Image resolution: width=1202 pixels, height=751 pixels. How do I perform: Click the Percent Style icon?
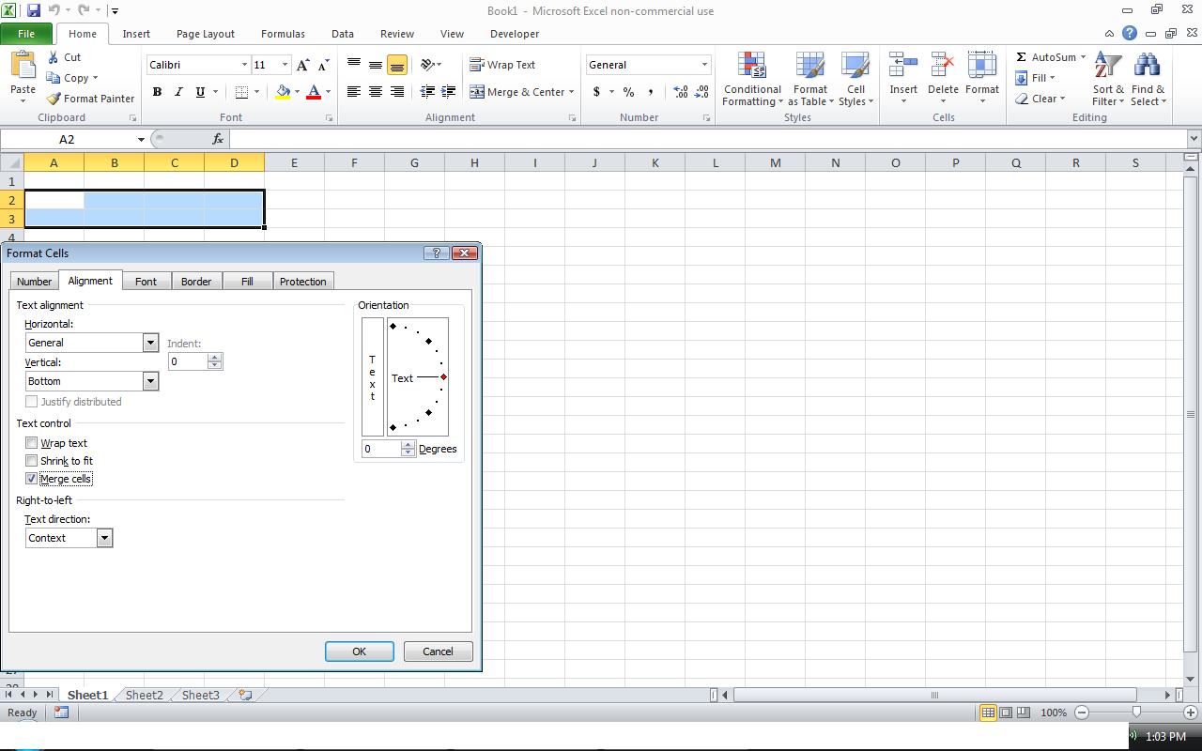[627, 93]
